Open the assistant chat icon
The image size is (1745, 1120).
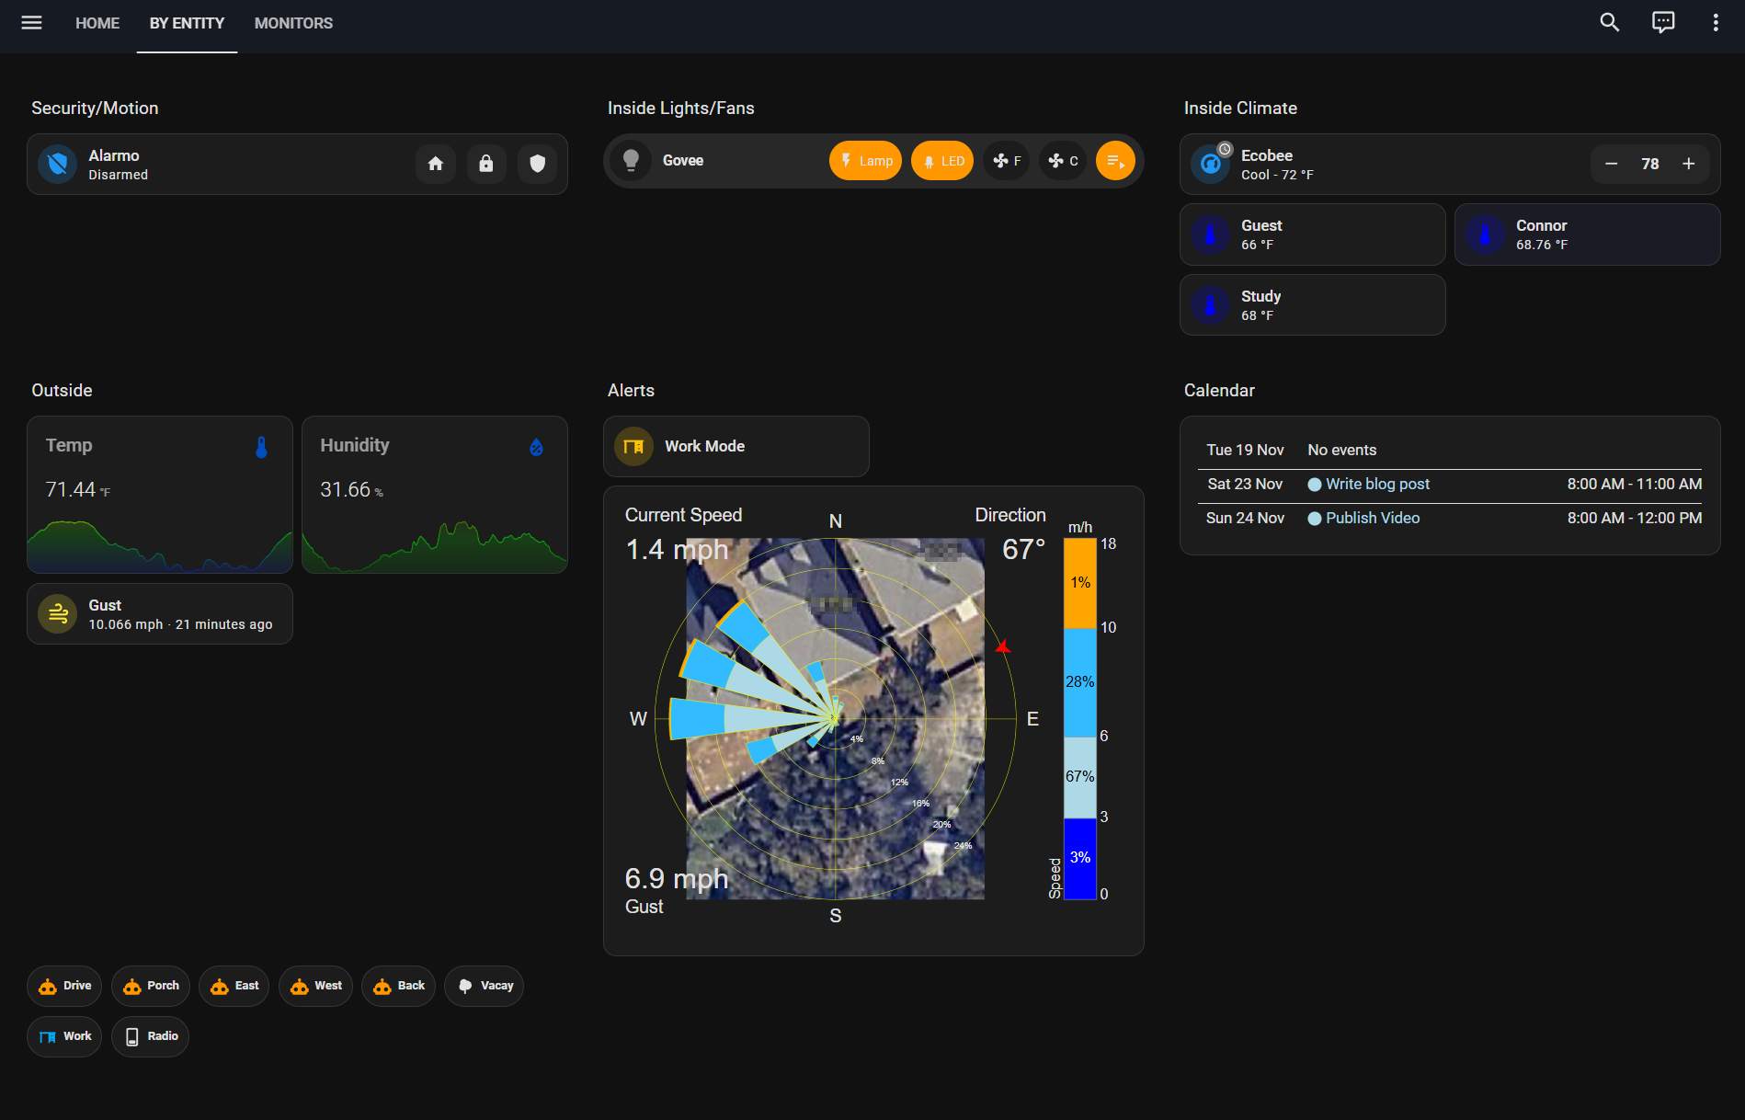1663,23
